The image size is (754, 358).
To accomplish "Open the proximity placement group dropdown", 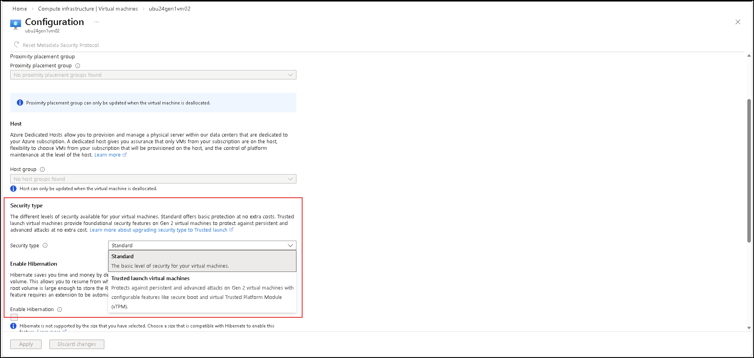I will click(153, 75).
